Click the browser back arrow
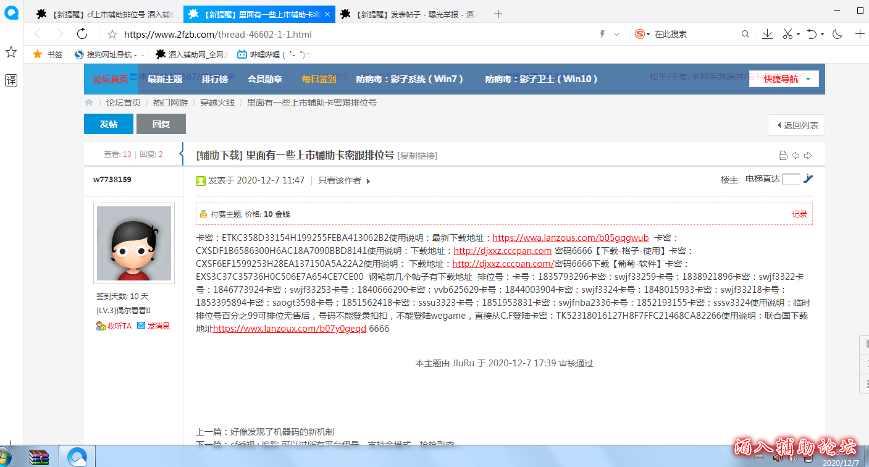 [x=38, y=34]
